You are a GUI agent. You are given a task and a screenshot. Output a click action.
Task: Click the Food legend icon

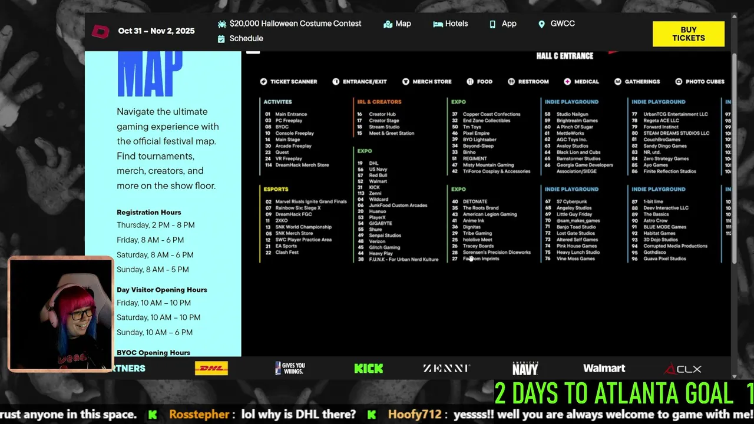click(x=470, y=82)
